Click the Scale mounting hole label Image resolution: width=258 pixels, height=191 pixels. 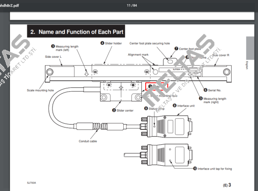40,90
